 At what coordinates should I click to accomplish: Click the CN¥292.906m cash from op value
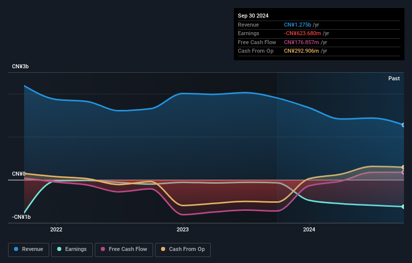point(302,51)
